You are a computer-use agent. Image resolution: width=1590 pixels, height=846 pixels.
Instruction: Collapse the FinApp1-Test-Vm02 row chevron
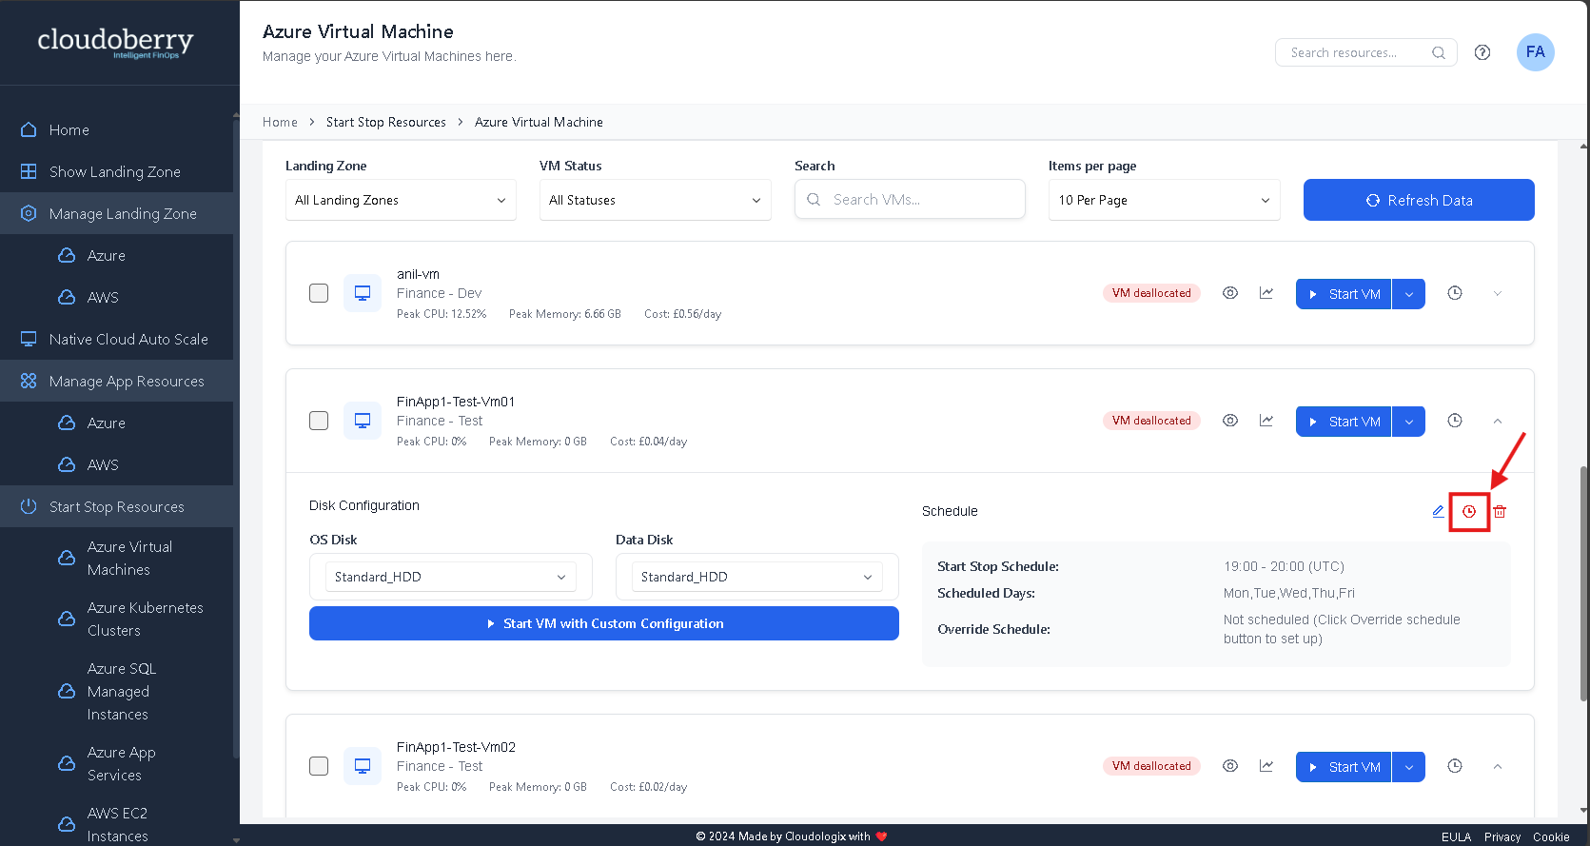1498,766
